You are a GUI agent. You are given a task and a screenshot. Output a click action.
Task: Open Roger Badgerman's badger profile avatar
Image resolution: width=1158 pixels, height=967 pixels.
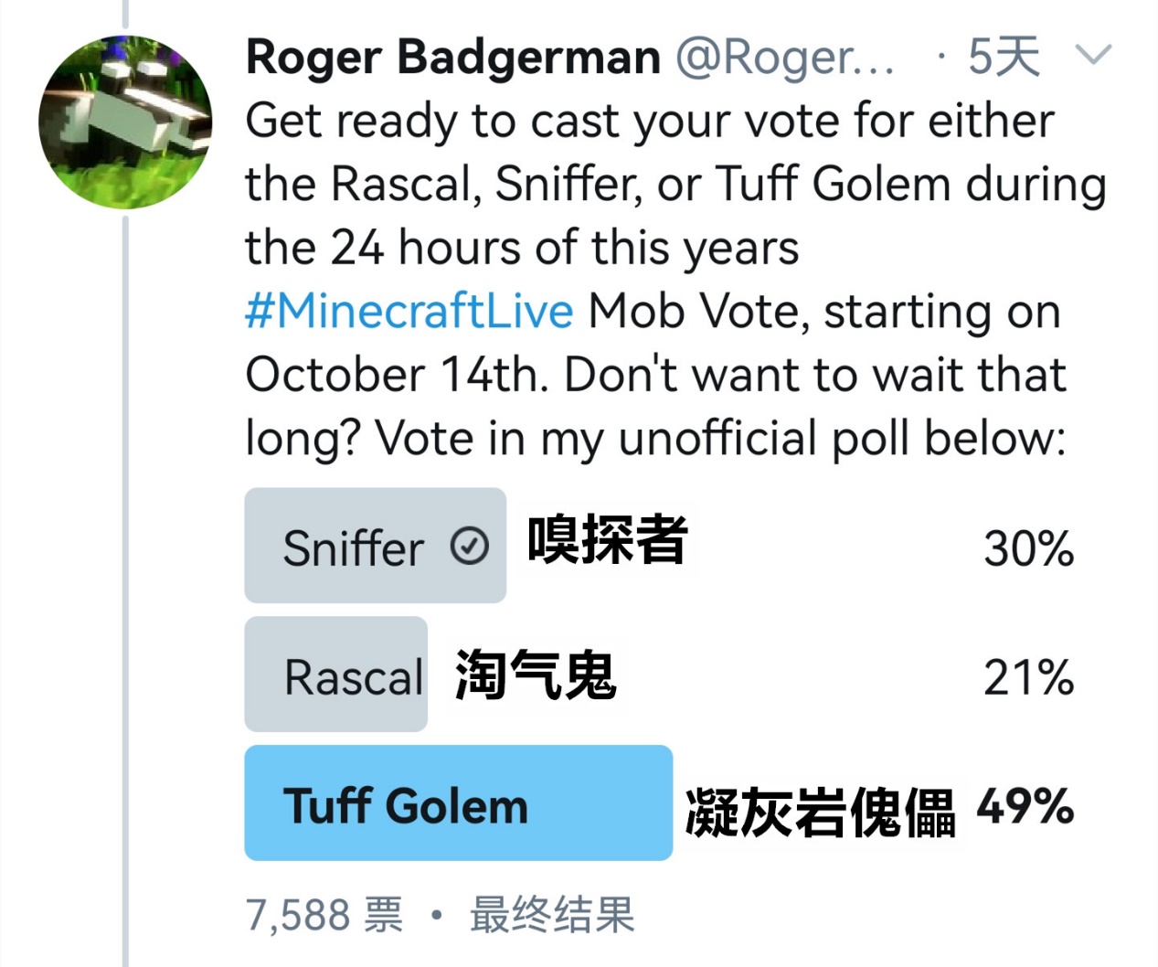[x=125, y=122]
